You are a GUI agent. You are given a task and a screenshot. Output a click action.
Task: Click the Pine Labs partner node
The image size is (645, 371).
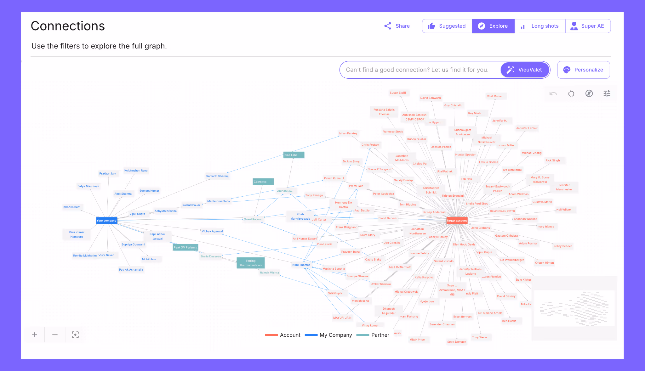pyautogui.click(x=294, y=155)
